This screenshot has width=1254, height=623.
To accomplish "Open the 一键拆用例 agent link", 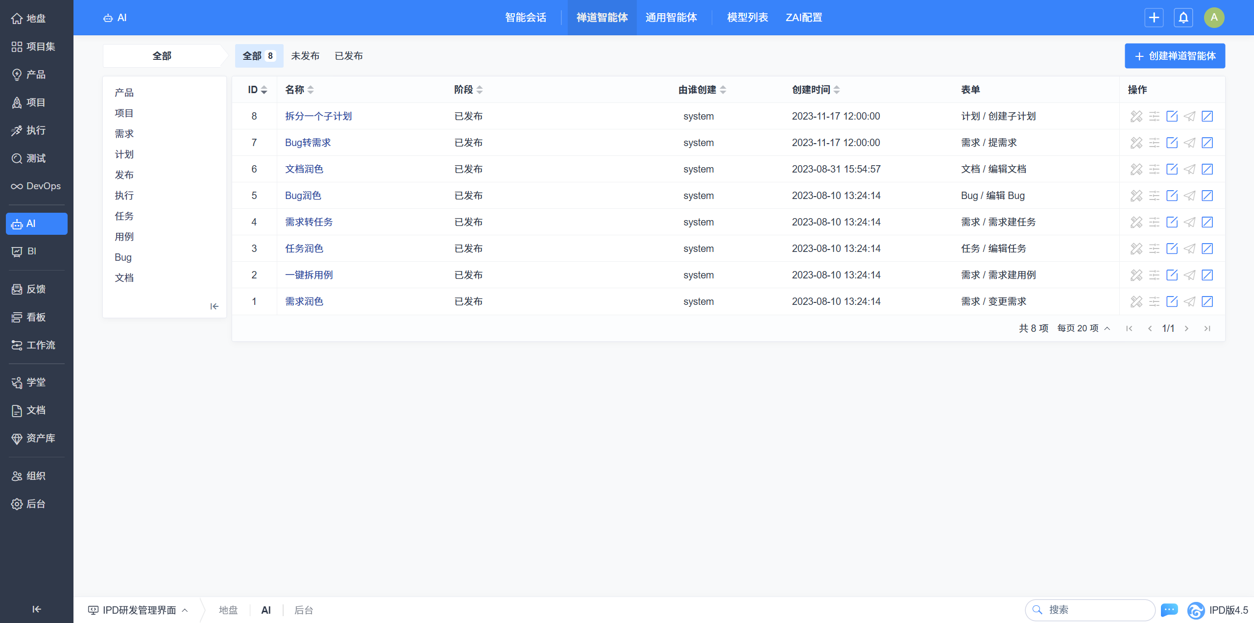I will (x=309, y=275).
